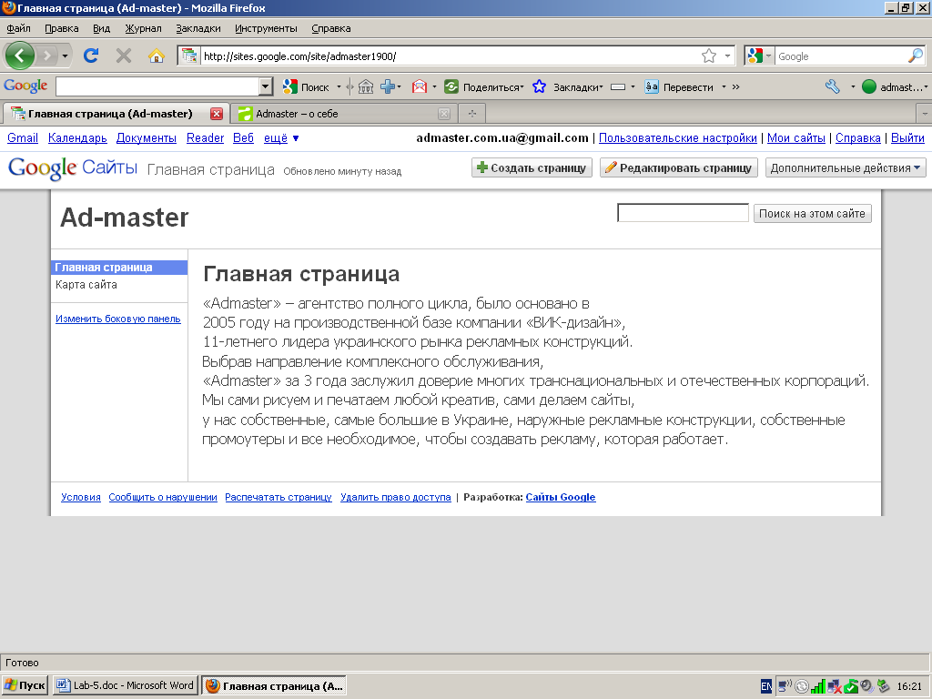Click the Создать страницу button
The width and height of the screenshot is (932, 699).
[x=532, y=167]
